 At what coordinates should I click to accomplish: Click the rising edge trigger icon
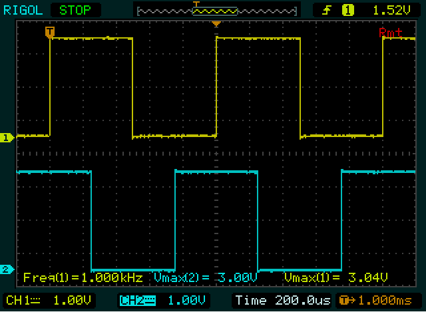(x=327, y=11)
